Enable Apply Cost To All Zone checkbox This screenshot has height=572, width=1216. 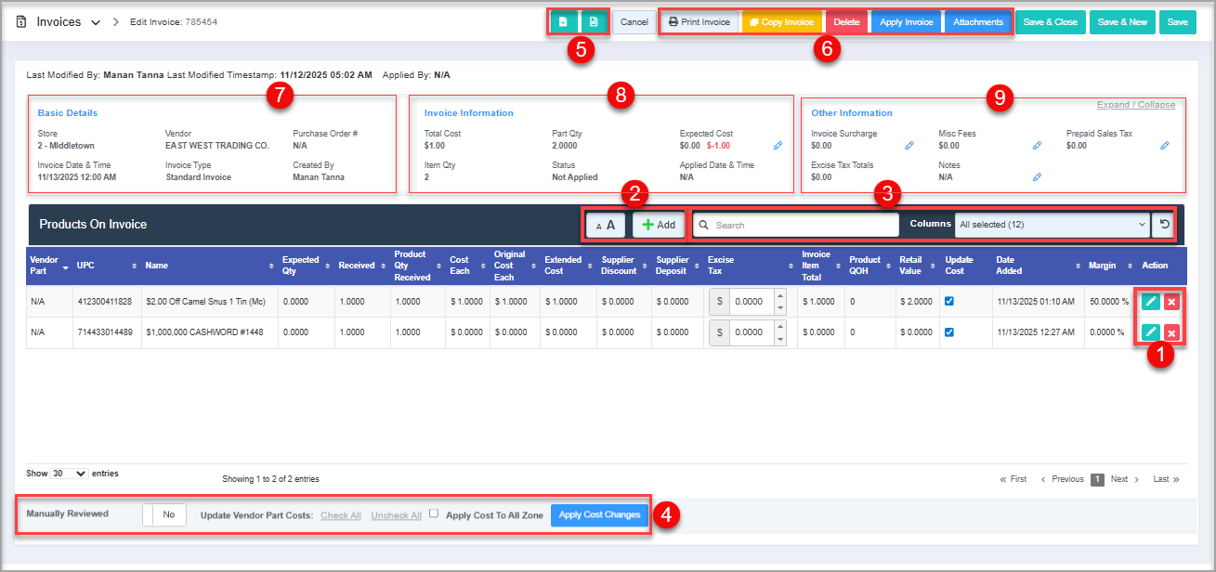click(434, 513)
